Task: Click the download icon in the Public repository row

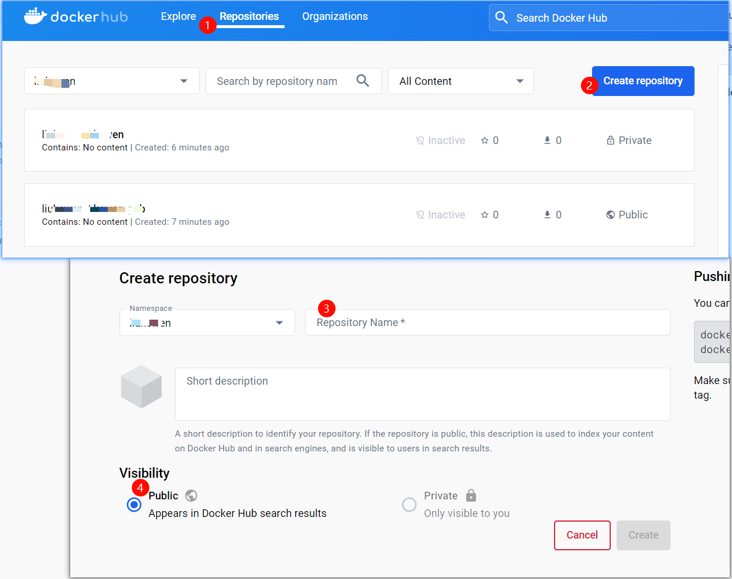Action: (x=547, y=215)
